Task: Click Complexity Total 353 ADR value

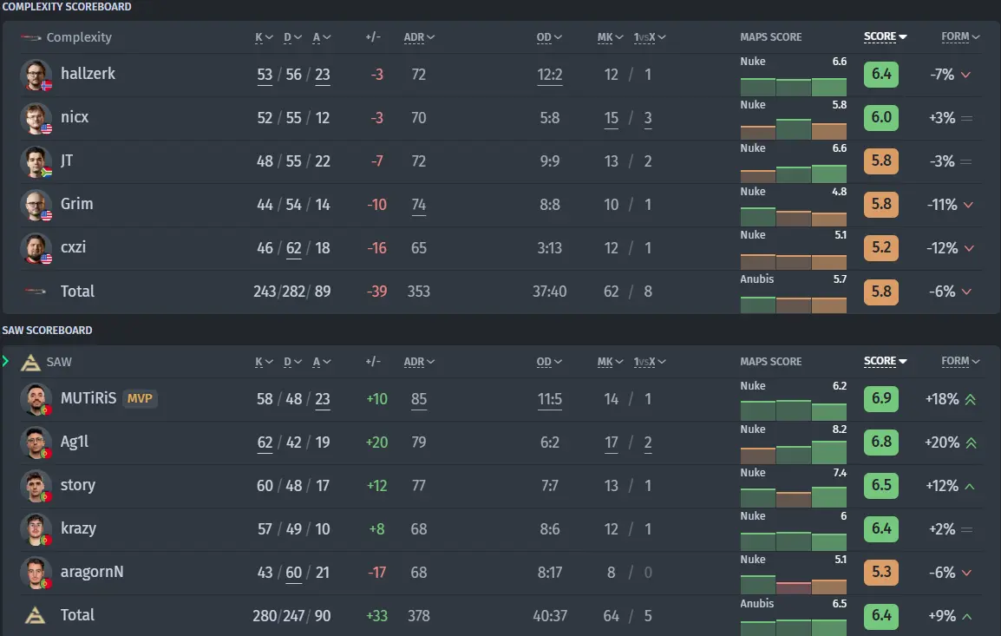Action: click(x=419, y=292)
